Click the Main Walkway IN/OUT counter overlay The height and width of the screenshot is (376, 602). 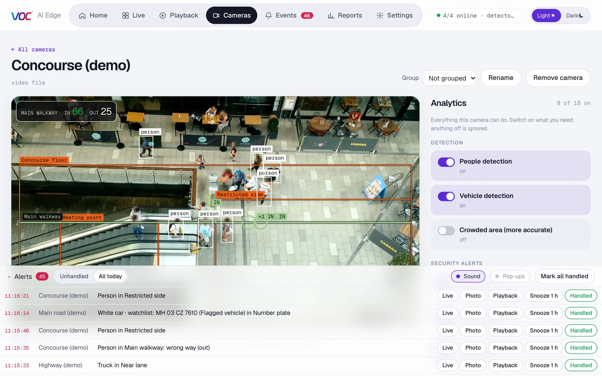pyautogui.click(x=66, y=112)
